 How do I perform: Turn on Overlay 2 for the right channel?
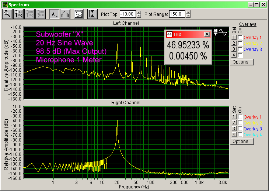point(240,123)
